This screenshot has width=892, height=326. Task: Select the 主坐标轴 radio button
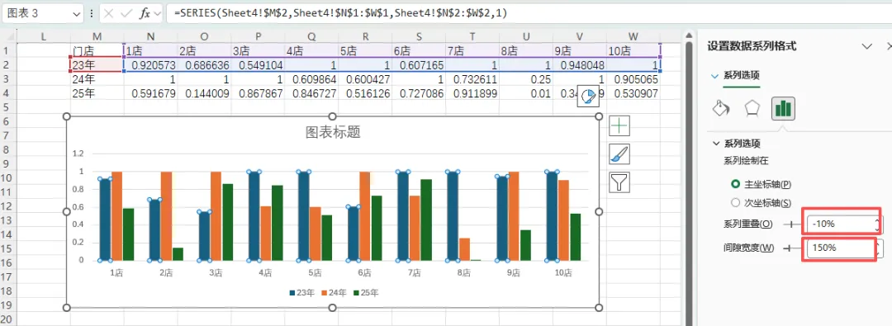736,184
